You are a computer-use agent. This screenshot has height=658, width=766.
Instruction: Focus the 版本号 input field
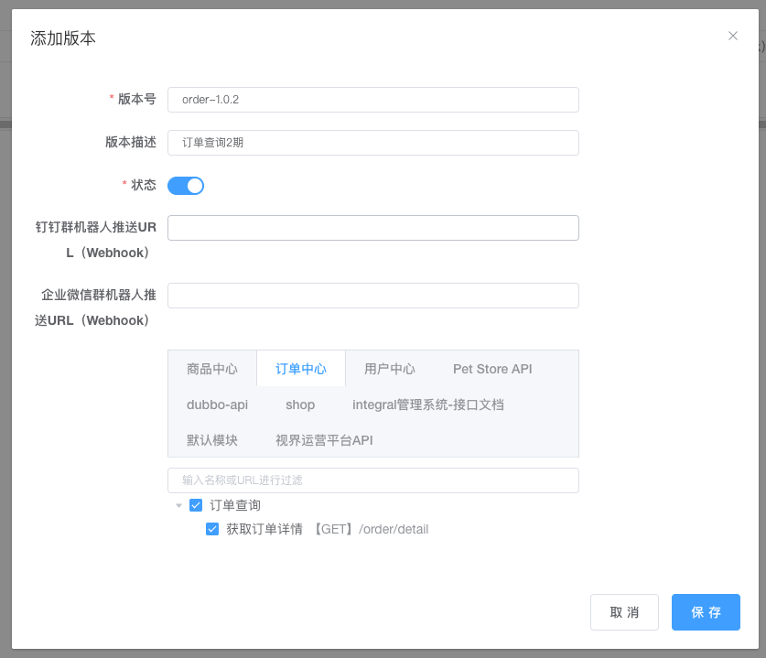click(373, 100)
